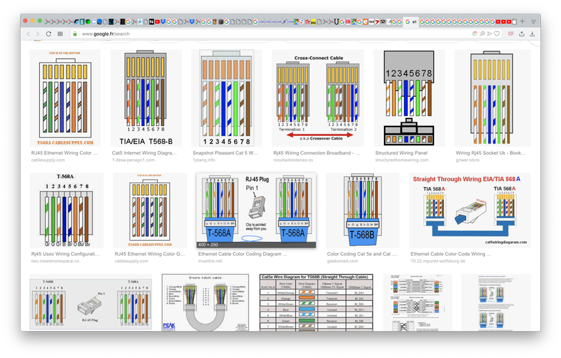Go forward with the forward arrow

pos(37,34)
